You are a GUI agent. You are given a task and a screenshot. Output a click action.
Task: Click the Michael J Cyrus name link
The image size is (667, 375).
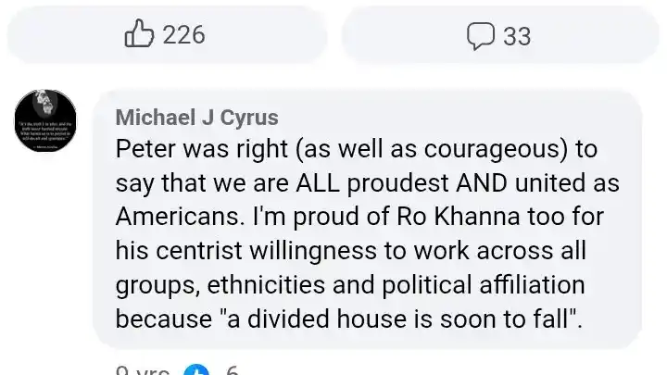(x=196, y=118)
